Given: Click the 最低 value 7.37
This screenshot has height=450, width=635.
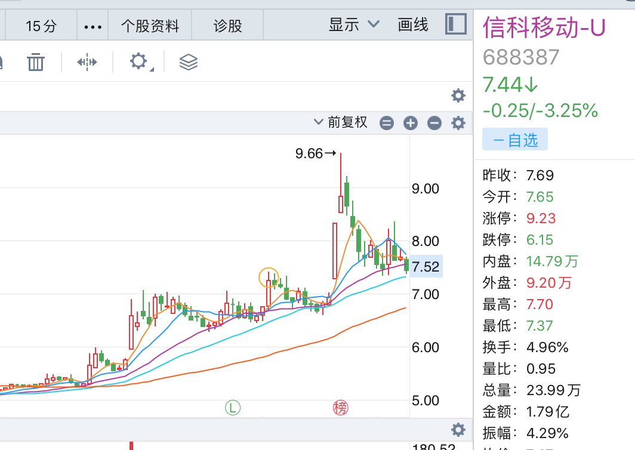Looking at the screenshot, I should tap(540, 326).
